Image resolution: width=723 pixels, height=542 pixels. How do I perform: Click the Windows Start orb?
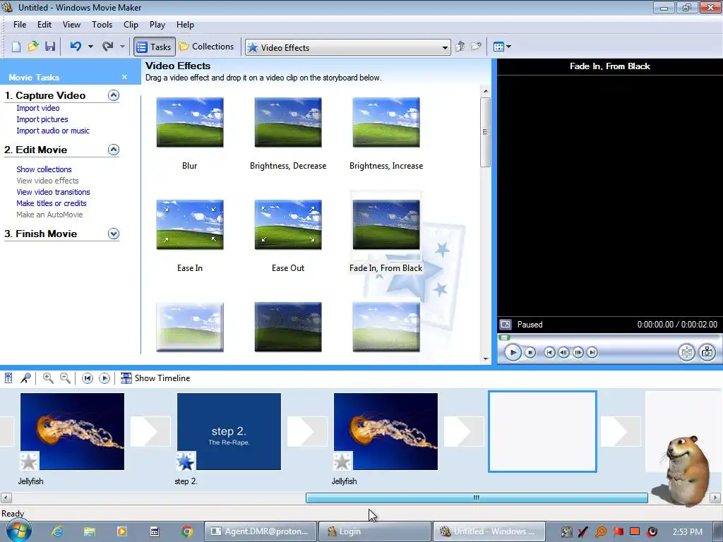pyautogui.click(x=19, y=531)
